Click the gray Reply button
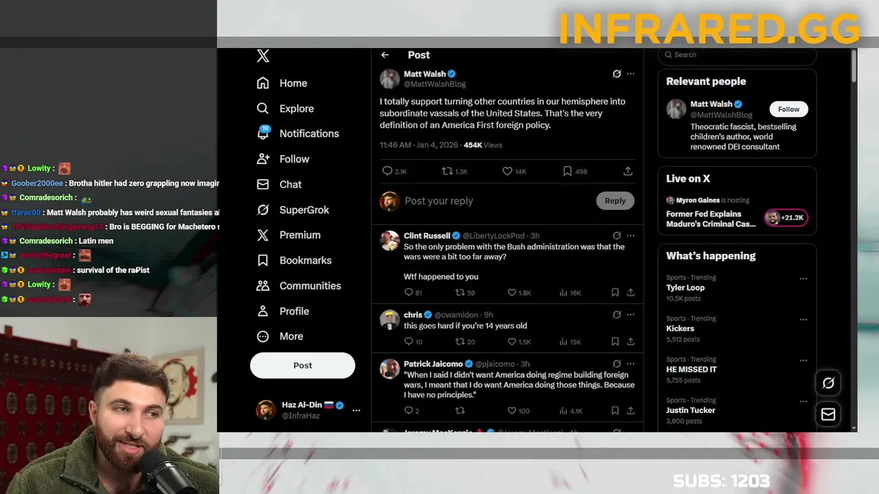Screen dimensions: 879x494 coord(615,201)
